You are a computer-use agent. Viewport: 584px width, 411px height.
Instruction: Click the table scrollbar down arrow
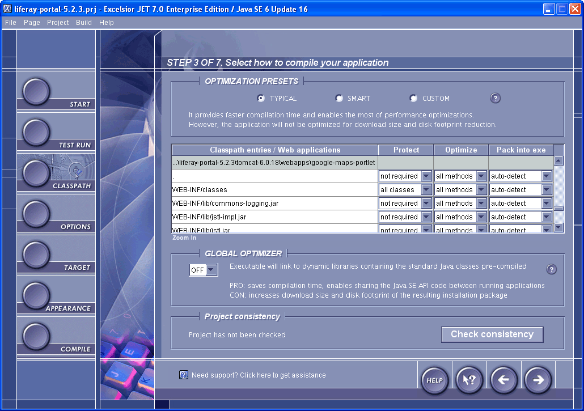point(558,227)
